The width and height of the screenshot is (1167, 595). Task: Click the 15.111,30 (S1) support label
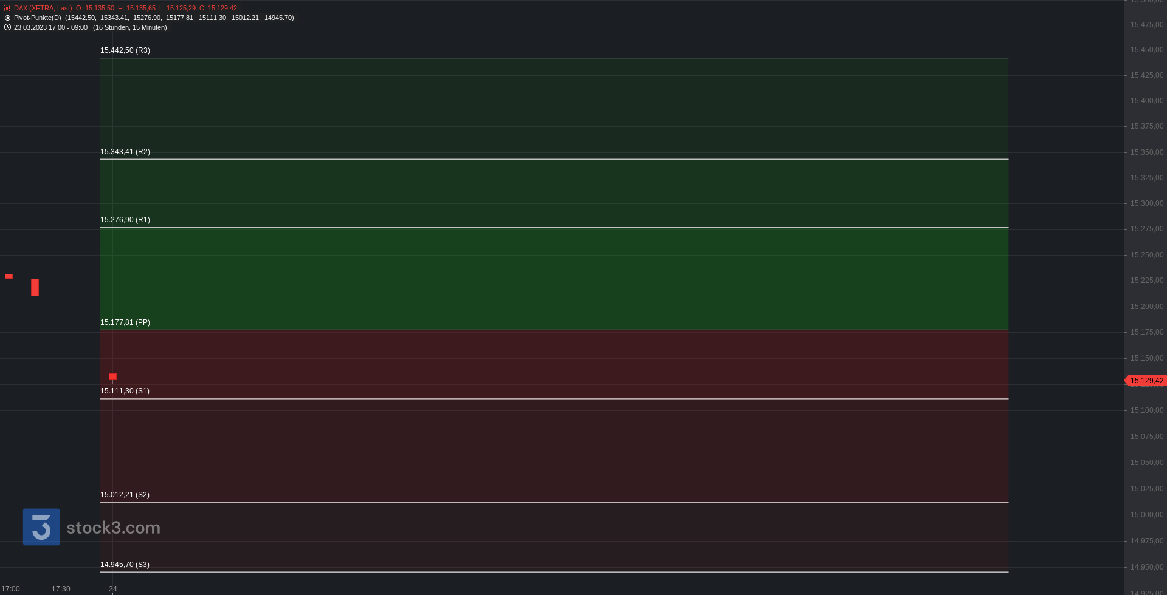[125, 391]
